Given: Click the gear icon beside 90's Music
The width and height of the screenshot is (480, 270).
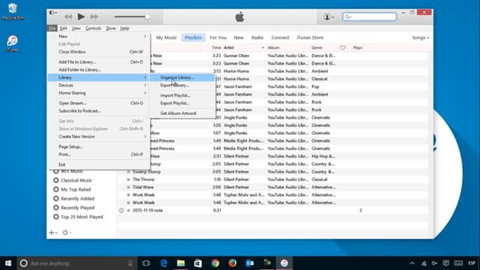Looking at the screenshot, I should (56, 171).
